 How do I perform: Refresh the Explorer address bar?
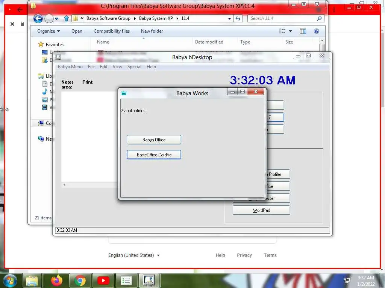(x=238, y=18)
